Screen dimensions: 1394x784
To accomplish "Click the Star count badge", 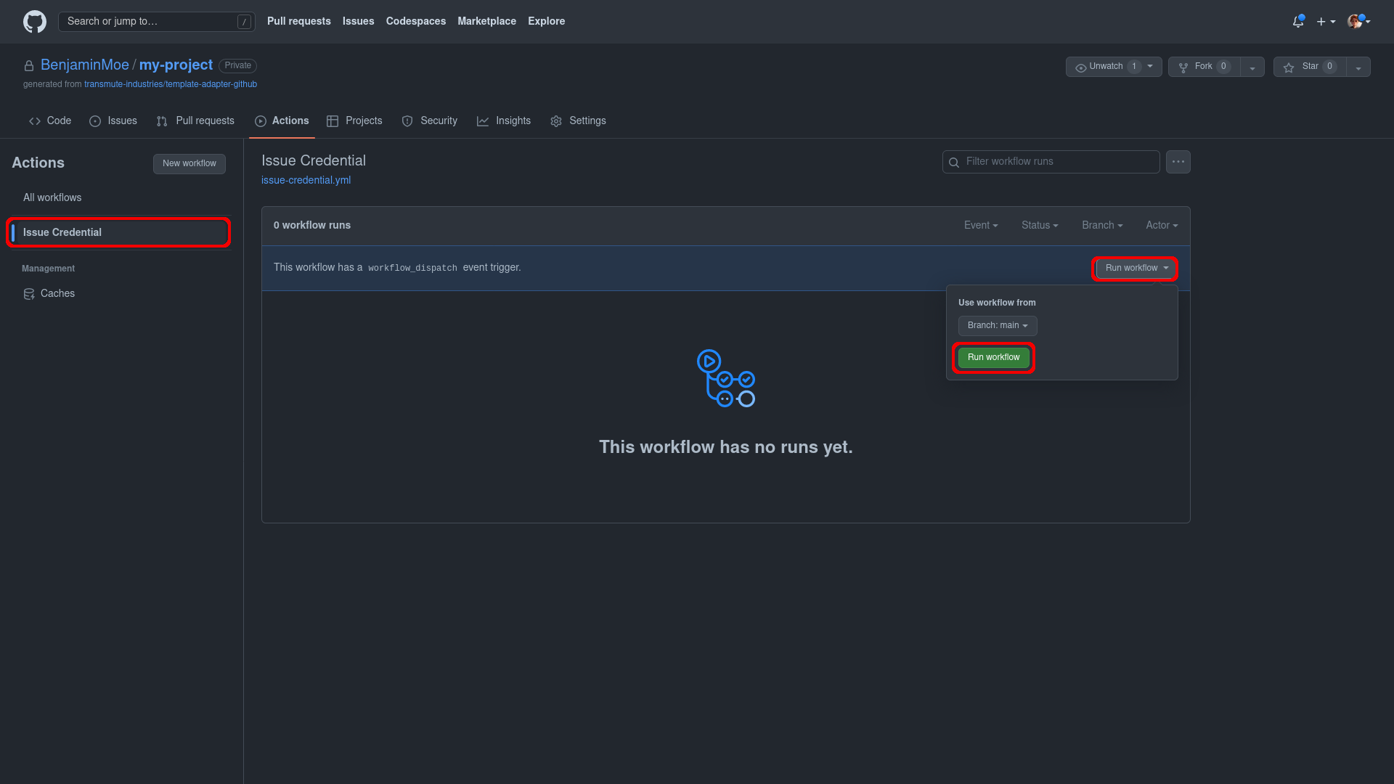I will coord(1329,67).
